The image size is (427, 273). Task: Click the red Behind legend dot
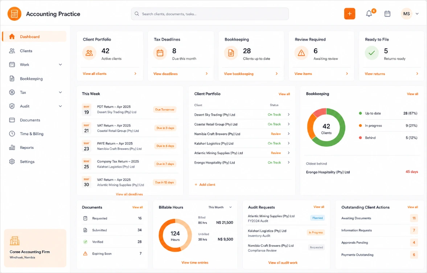pyautogui.click(x=360, y=138)
